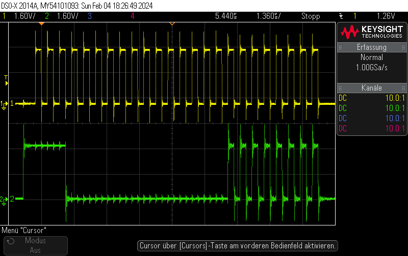Click the channel 1 ground level marker
This screenshot has height=256, width=408.
coord(4,105)
